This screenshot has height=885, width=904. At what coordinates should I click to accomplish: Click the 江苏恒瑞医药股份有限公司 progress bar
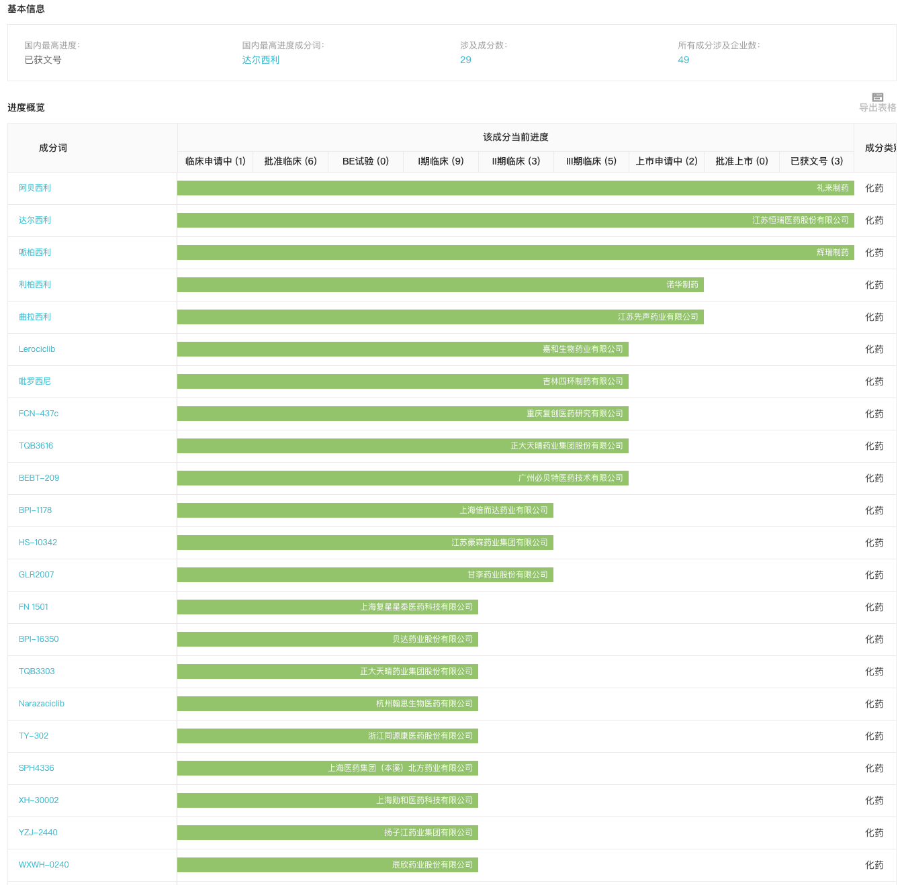pyautogui.click(x=515, y=220)
